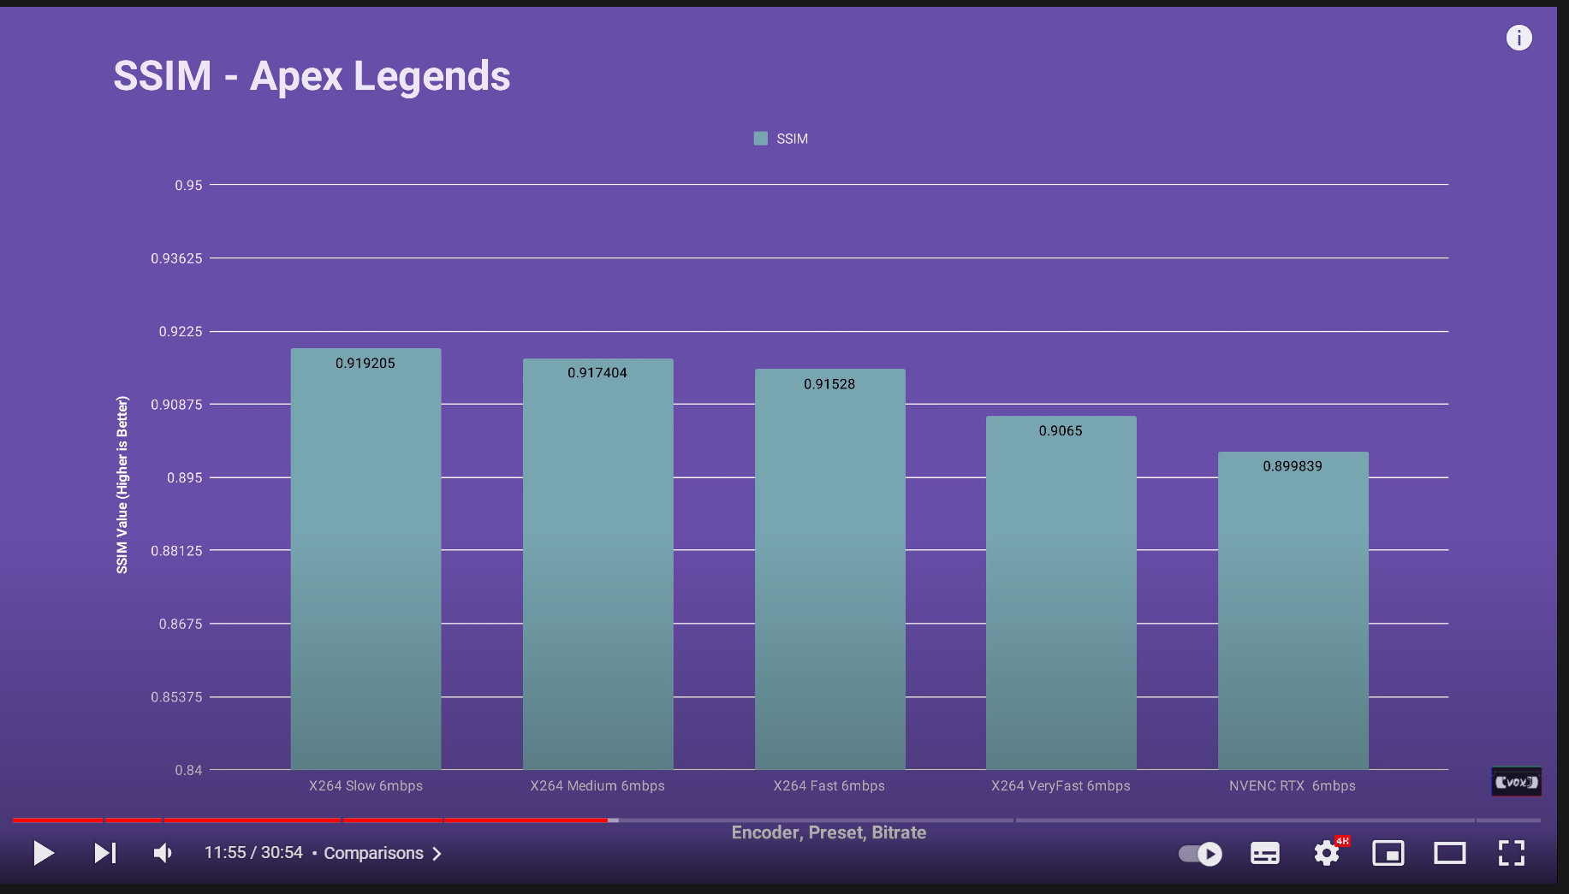Open the Comparisons chapter list
This screenshot has height=894, width=1569.
coord(383,853)
